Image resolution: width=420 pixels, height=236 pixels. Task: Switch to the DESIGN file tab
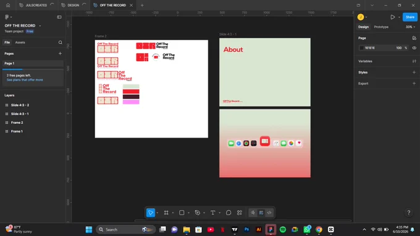pos(73,5)
